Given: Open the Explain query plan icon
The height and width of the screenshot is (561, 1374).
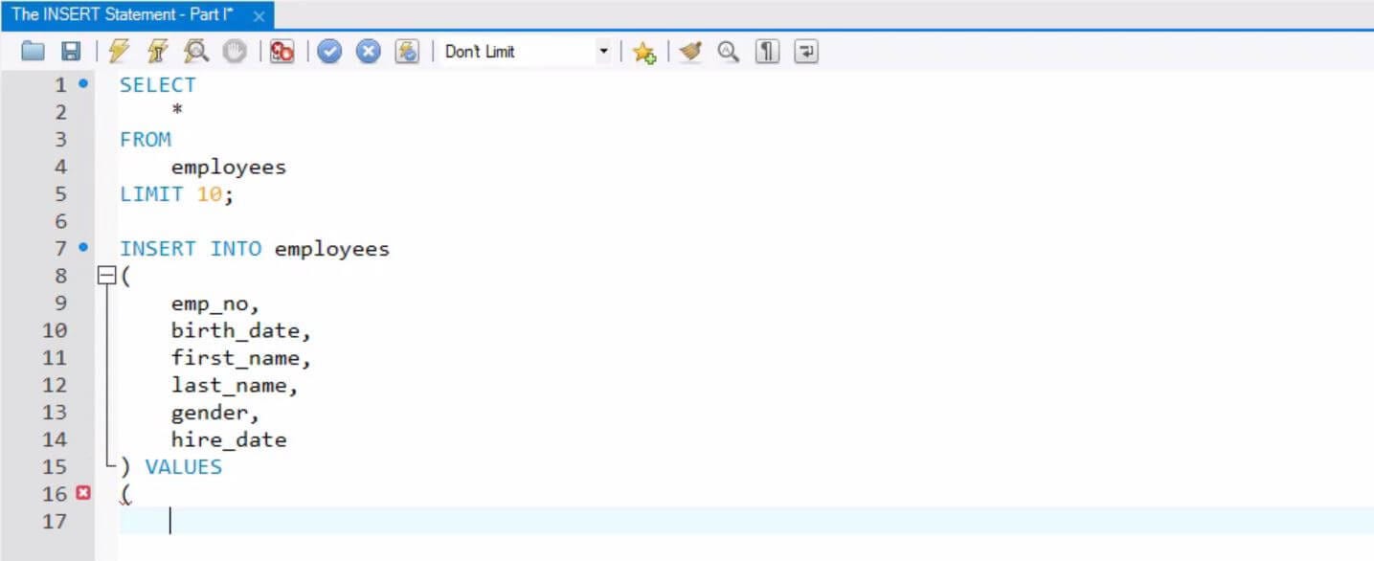Looking at the screenshot, I should click(x=196, y=51).
